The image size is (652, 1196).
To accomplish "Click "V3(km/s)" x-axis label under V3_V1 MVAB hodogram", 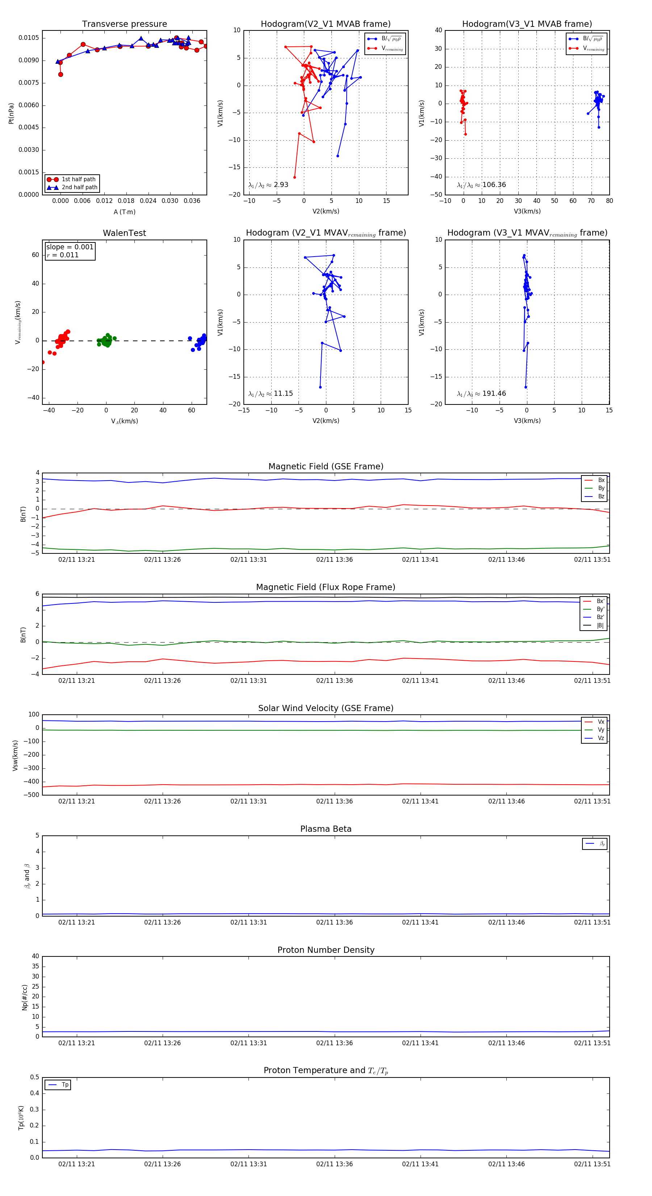I will (x=527, y=211).
